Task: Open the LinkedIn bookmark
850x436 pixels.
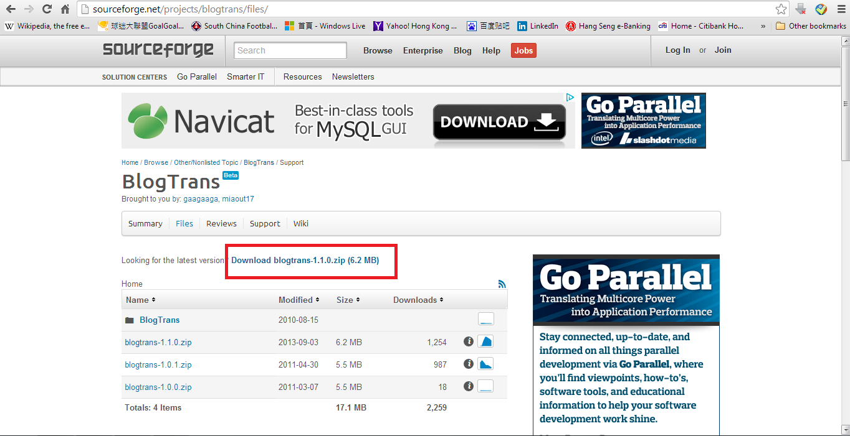Action: click(537, 26)
